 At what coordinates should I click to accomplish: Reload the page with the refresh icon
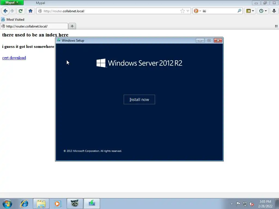click(x=20, y=11)
